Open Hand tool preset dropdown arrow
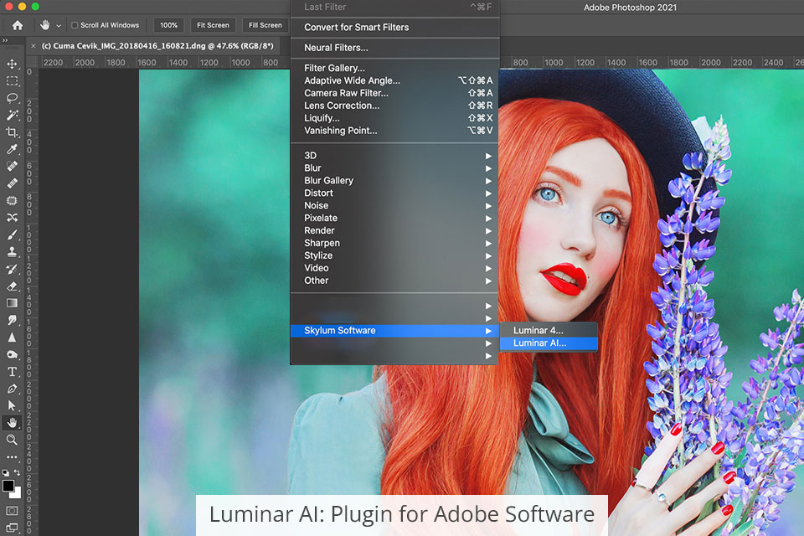Screen dimensions: 804x536 click(59, 26)
